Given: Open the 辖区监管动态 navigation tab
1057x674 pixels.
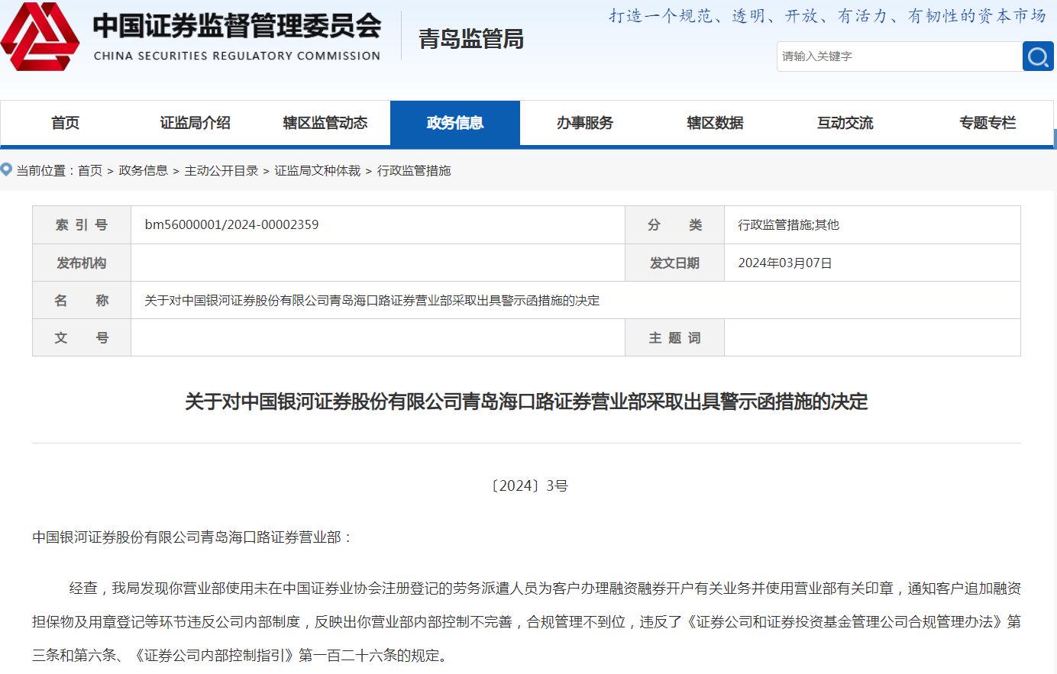Looking at the screenshot, I should click(325, 123).
